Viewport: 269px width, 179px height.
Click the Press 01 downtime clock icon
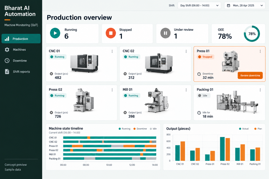[199, 74]
